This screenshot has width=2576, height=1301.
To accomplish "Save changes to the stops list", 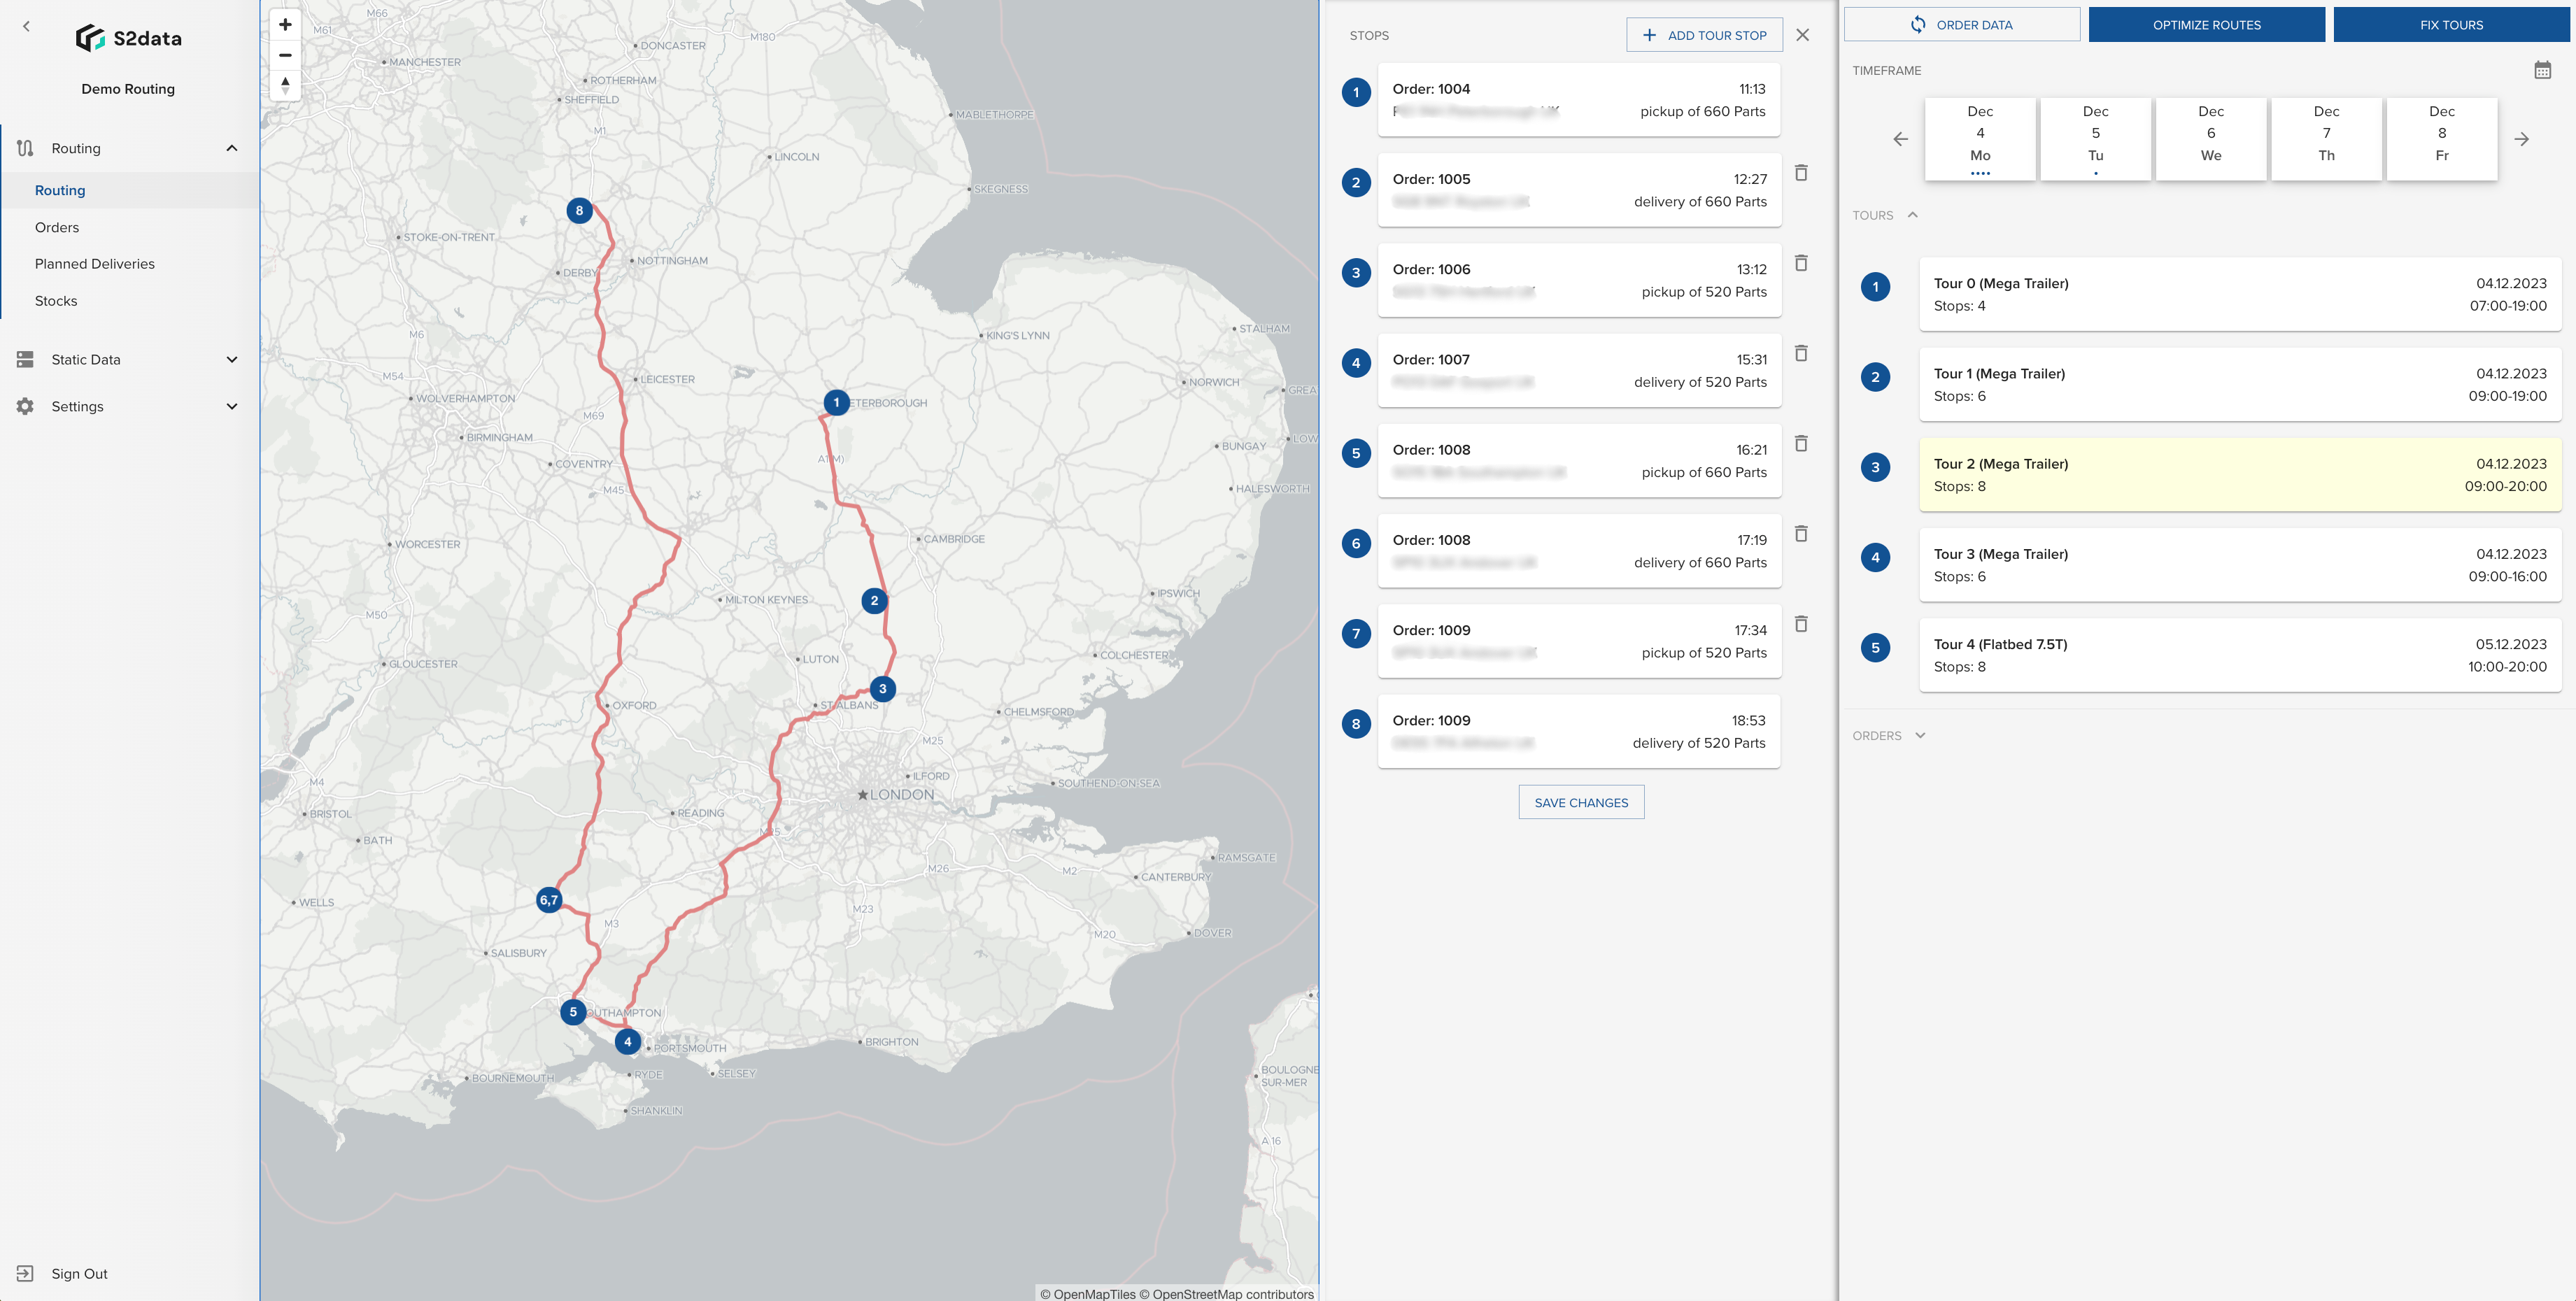I will point(1580,801).
